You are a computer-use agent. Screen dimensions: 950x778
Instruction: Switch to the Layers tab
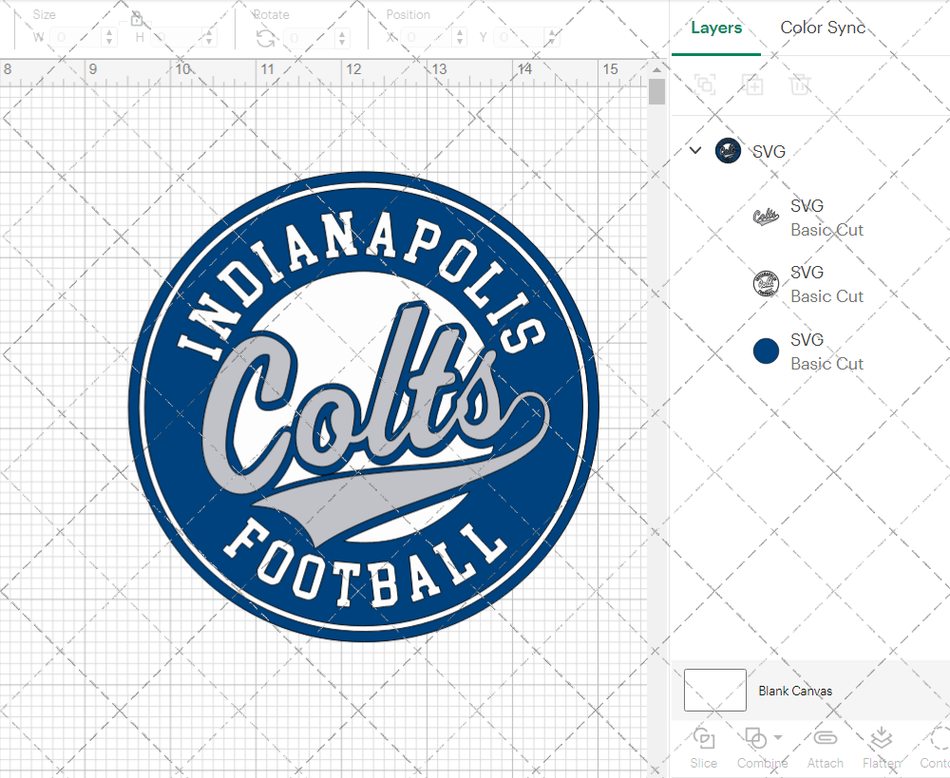point(716,28)
